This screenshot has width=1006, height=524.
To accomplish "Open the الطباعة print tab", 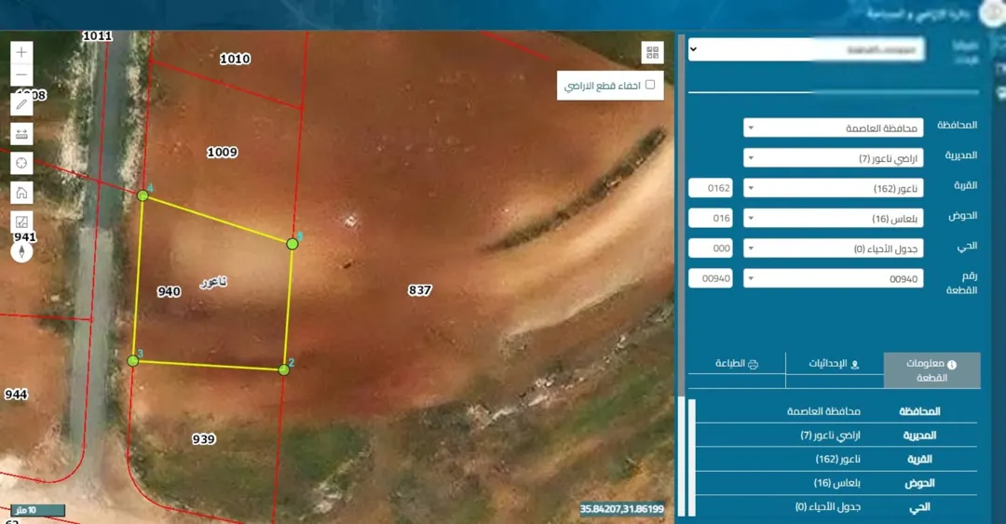I will pos(737,364).
